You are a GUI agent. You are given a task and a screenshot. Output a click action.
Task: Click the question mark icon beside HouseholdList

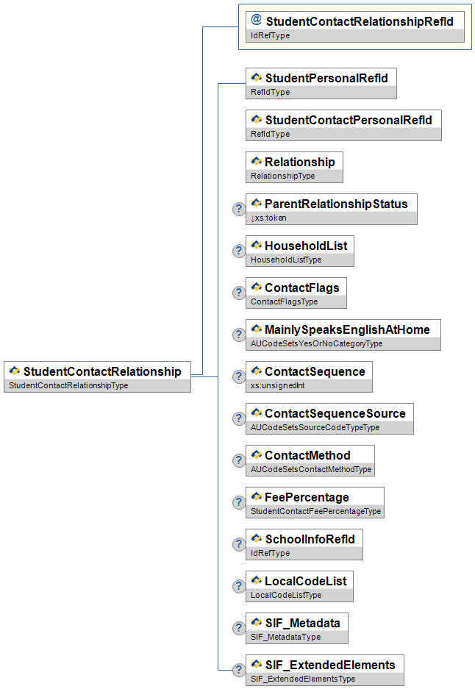(238, 251)
